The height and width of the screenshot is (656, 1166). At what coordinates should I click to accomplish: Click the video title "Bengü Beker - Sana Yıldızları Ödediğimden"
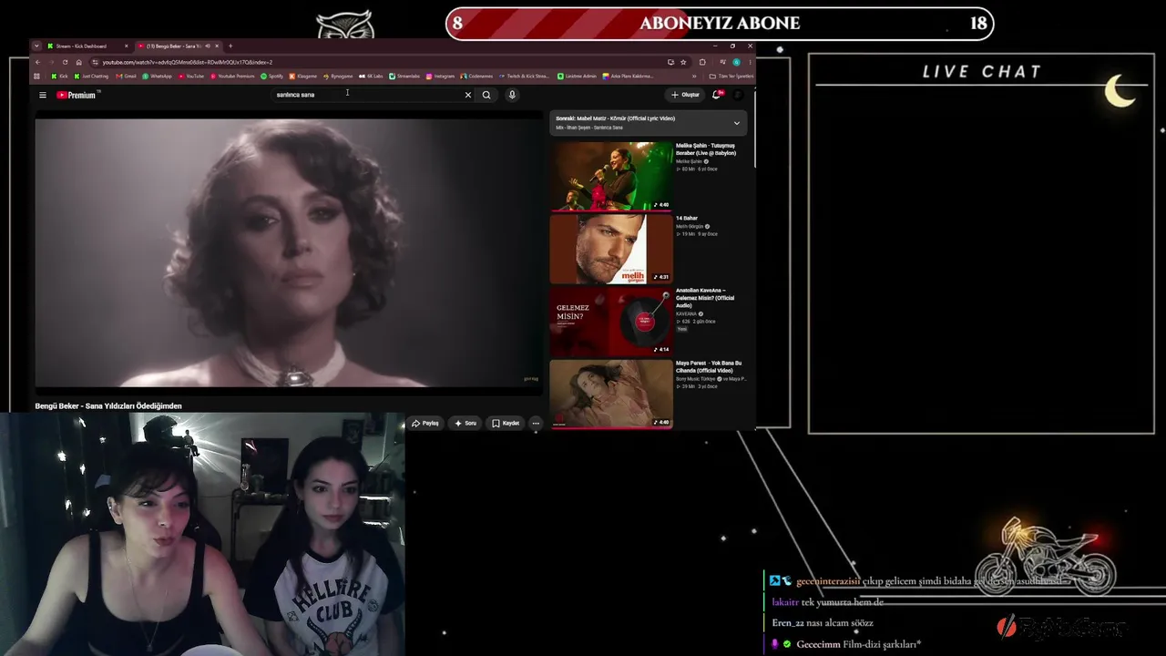coord(108,406)
